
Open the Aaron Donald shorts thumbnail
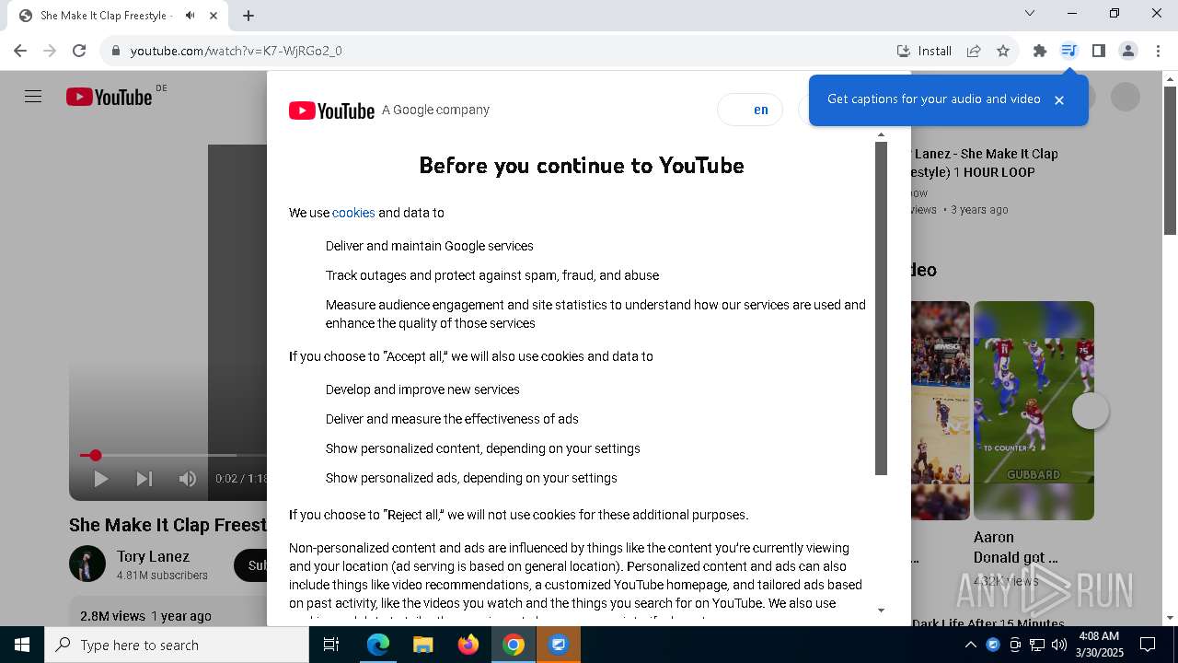point(1034,411)
